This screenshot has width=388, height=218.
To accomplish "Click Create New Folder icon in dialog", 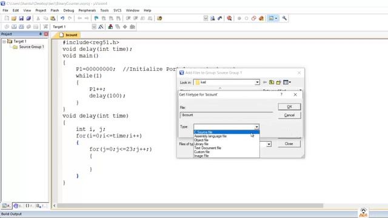I will click(279, 82).
